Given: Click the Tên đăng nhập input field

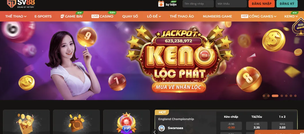Looking at the screenshot, I should [198, 4].
